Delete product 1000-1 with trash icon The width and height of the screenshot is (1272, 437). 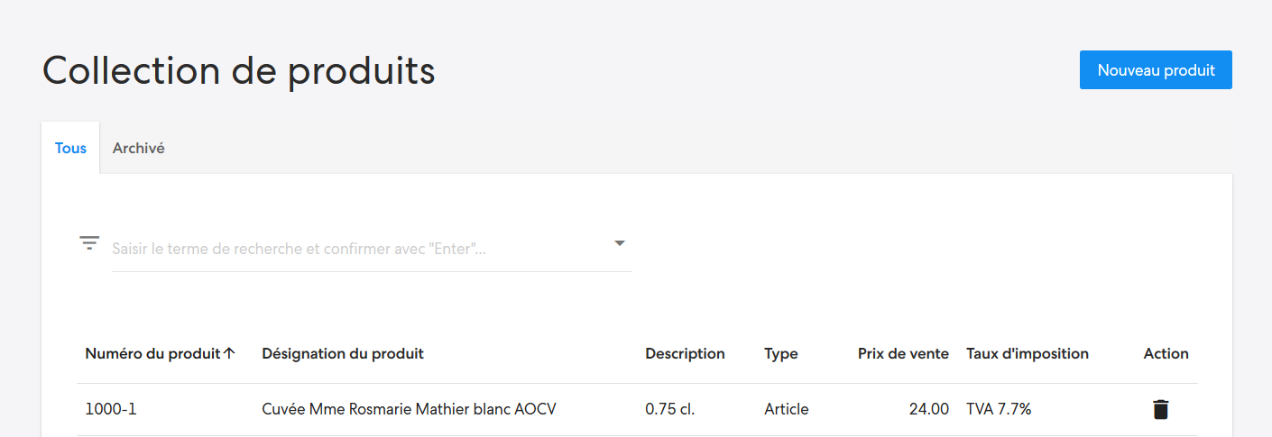(x=1160, y=409)
